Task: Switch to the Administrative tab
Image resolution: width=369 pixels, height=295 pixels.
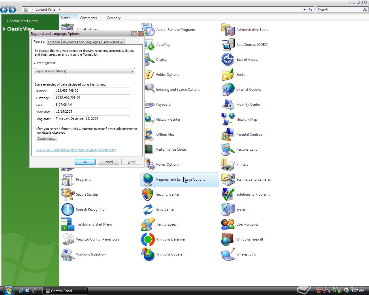Action: tap(113, 42)
